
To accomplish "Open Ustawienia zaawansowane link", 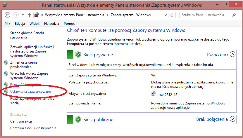I will point(30,92).
